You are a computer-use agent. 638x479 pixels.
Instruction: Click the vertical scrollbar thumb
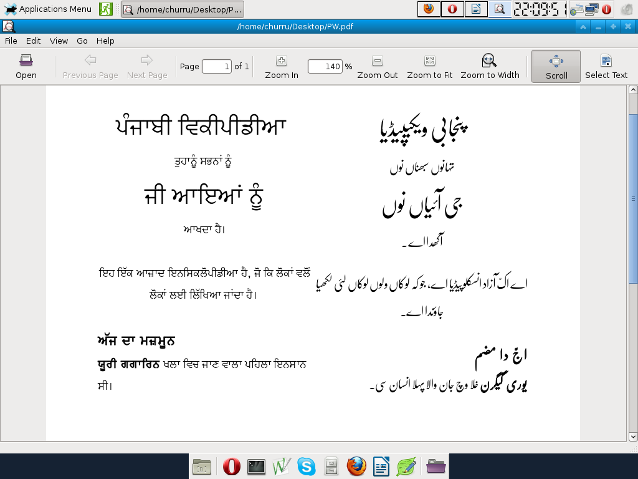pos(633,199)
